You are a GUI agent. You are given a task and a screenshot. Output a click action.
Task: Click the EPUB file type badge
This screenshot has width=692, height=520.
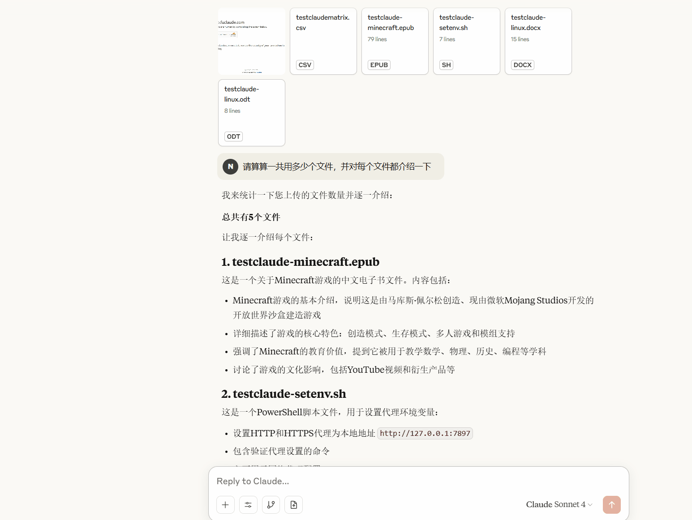pyautogui.click(x=379, y=65)
